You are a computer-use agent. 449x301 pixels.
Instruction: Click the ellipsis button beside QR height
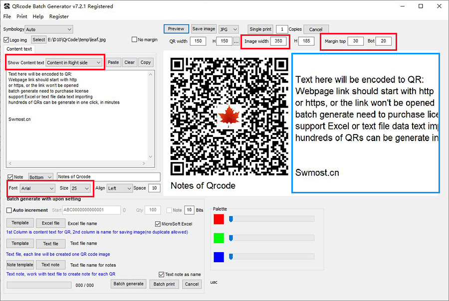[236, 41]
